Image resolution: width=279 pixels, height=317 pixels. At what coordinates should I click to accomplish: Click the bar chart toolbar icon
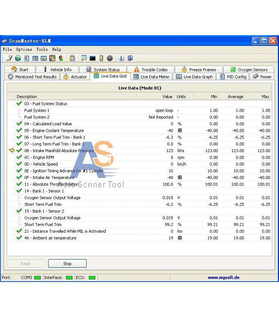44,59
